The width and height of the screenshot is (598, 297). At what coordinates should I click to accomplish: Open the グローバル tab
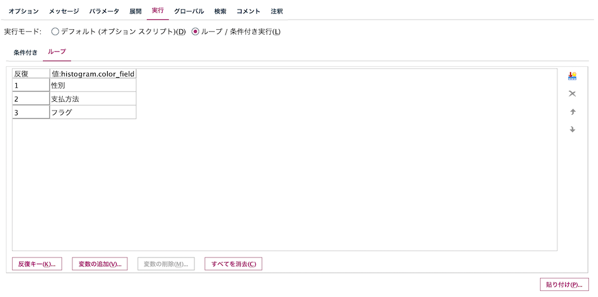pos(189,11)
